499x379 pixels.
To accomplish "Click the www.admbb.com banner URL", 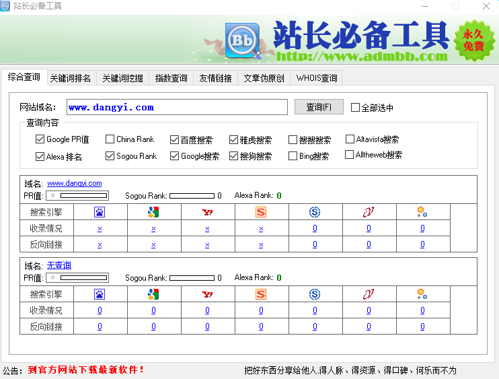I will pos(362,57).
